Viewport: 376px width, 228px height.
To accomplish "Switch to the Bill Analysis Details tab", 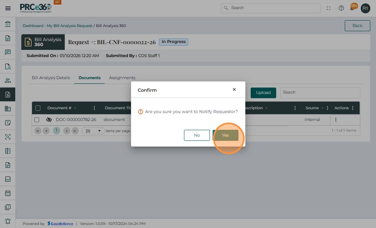I will (x=51, y=78).
